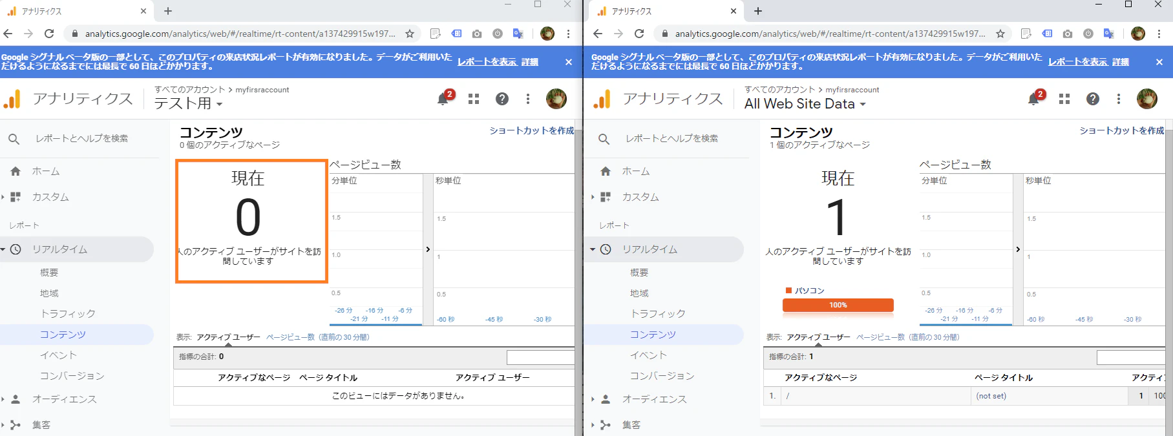Select イベント in right window sidebar
Image resolution: width=1173 pixels, height=436 pixels.
(x=648, y=355)
